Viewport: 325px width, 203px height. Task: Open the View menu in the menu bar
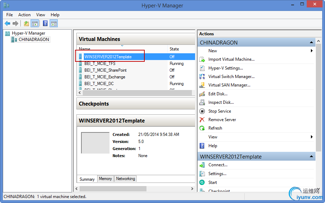coord(40,15)
